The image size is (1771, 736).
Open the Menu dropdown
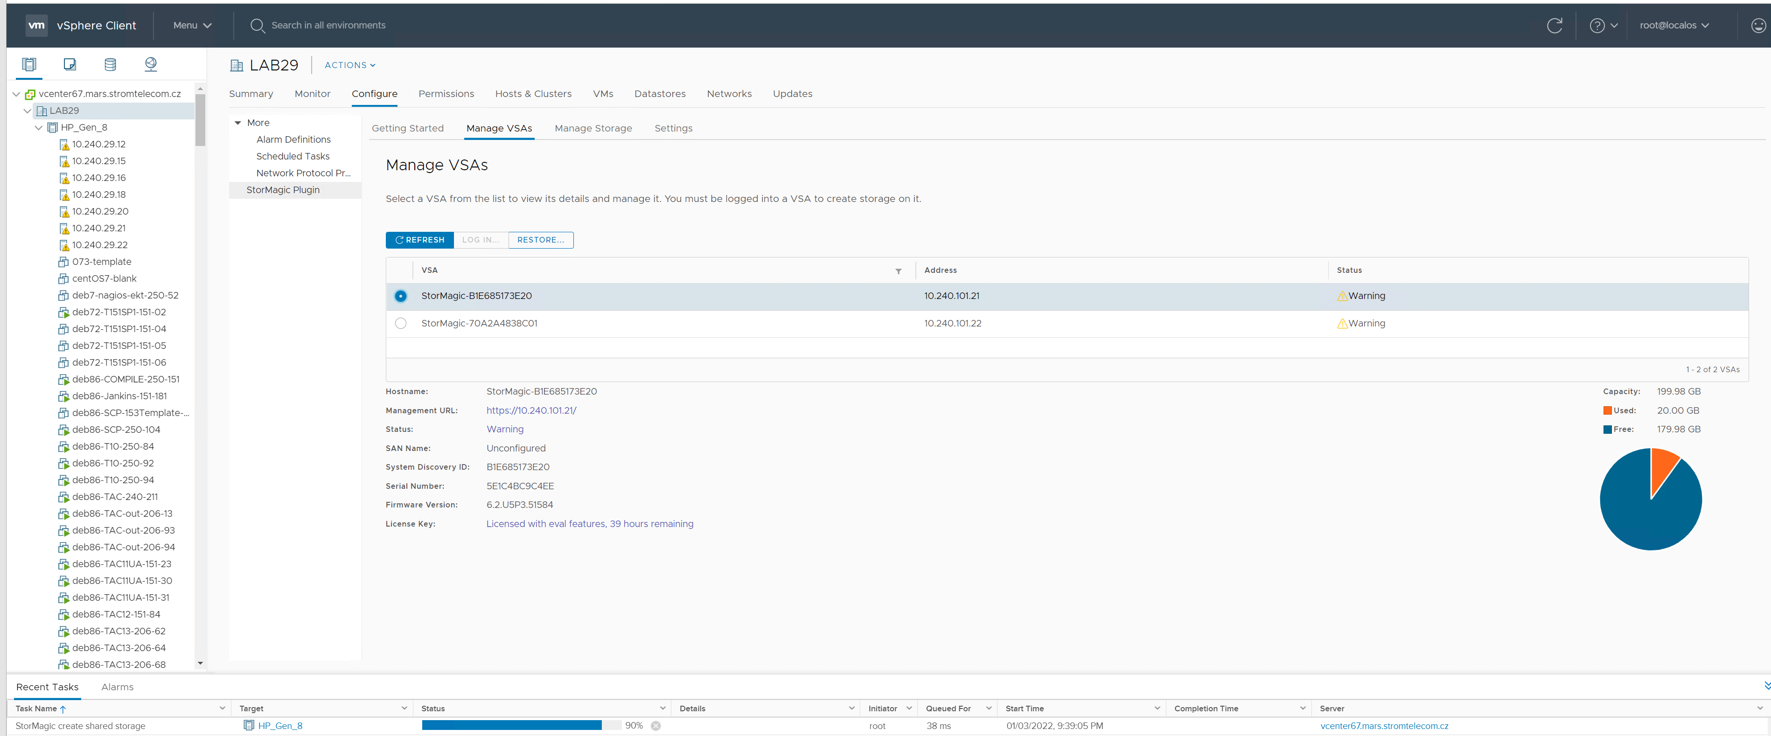tap(192, 26)
